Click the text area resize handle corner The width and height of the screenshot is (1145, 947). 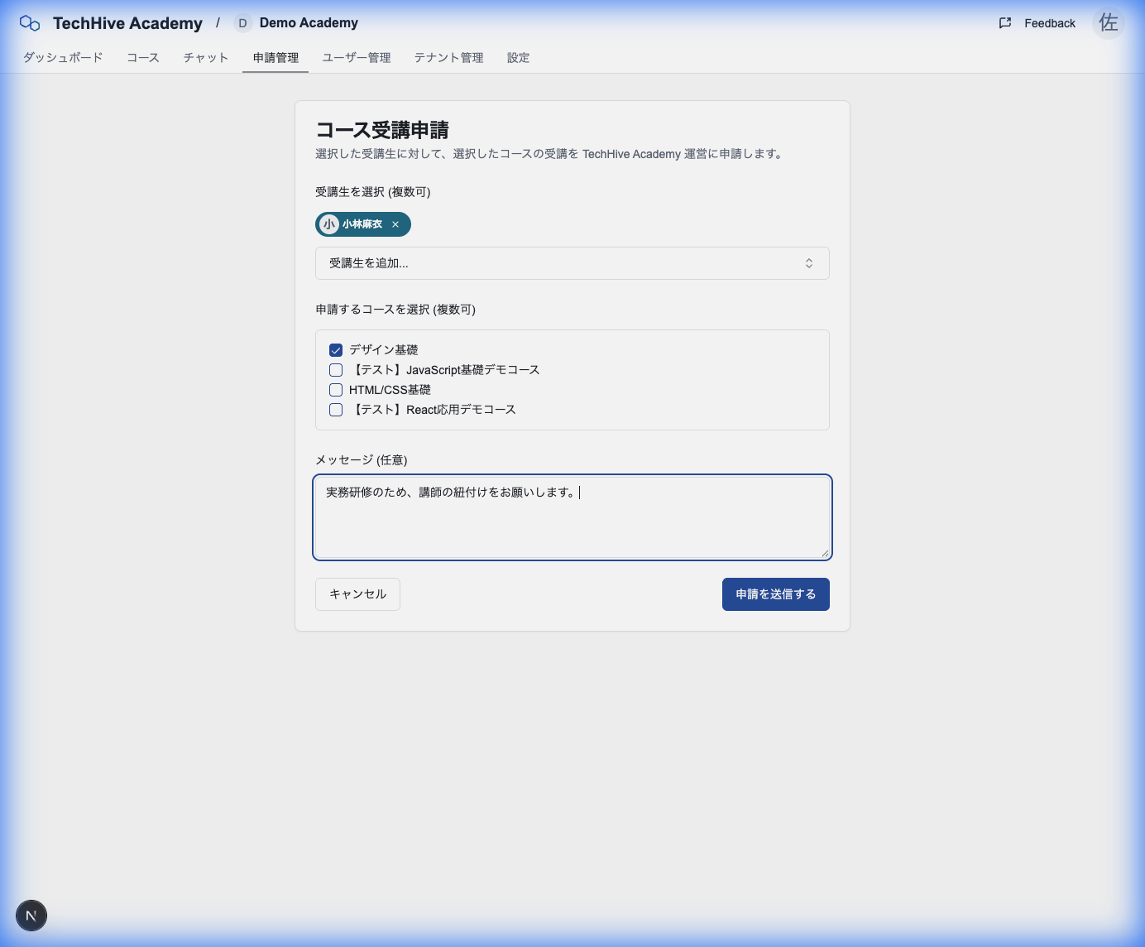tap(825, 553)
